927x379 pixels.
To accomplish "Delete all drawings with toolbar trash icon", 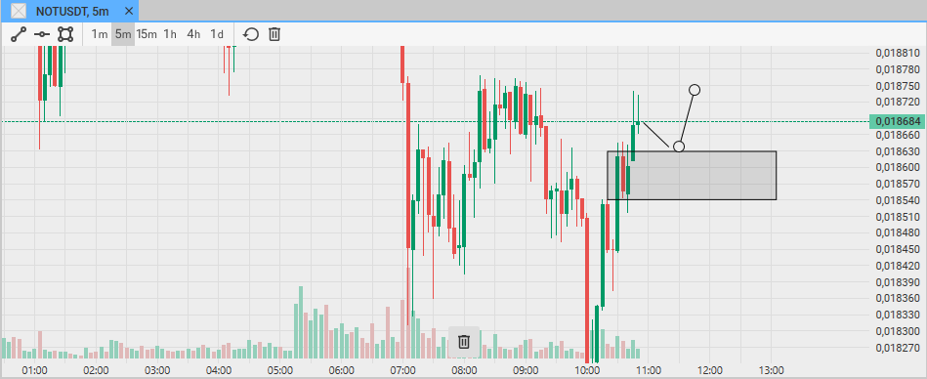I will pos(274,34).
